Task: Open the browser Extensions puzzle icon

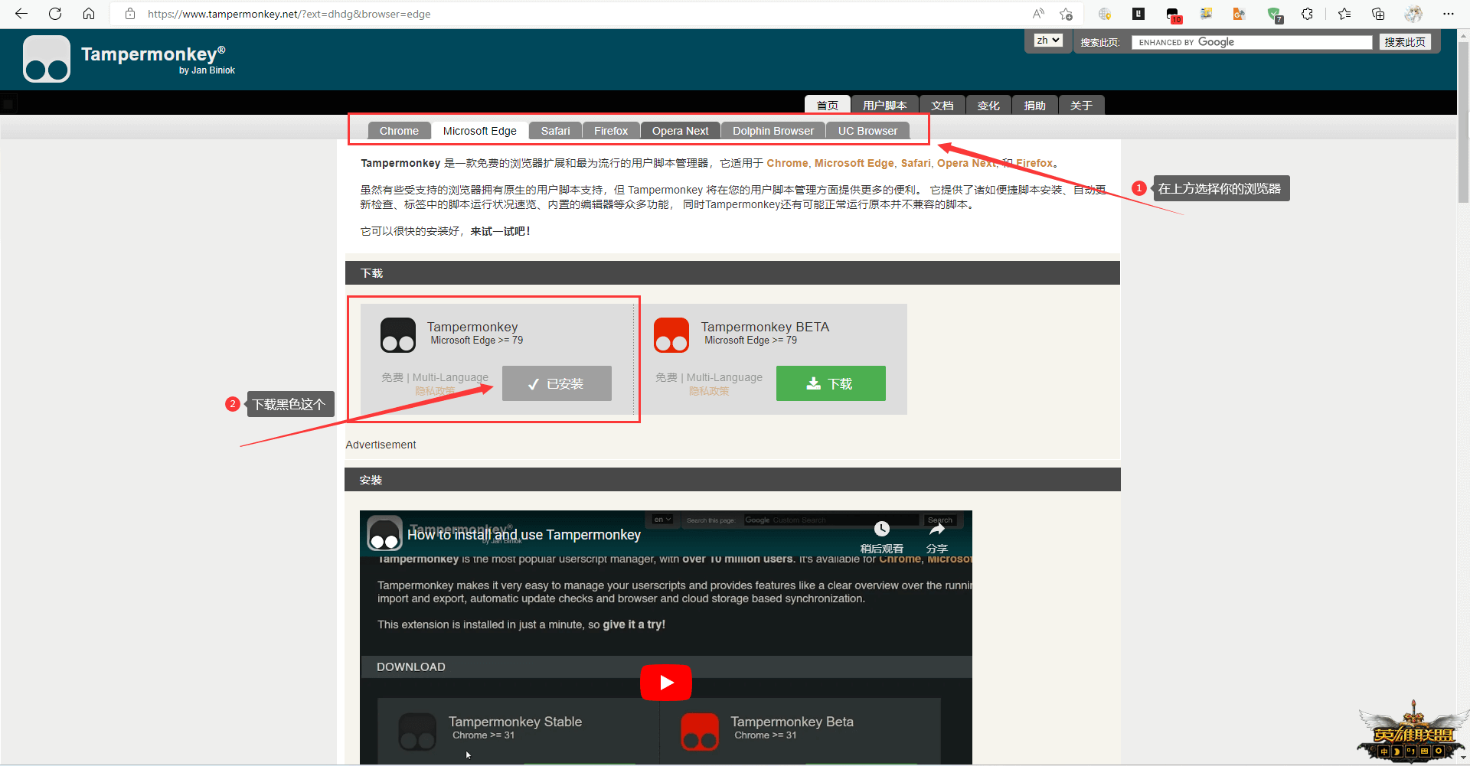Action: [x=1307, y=14]
